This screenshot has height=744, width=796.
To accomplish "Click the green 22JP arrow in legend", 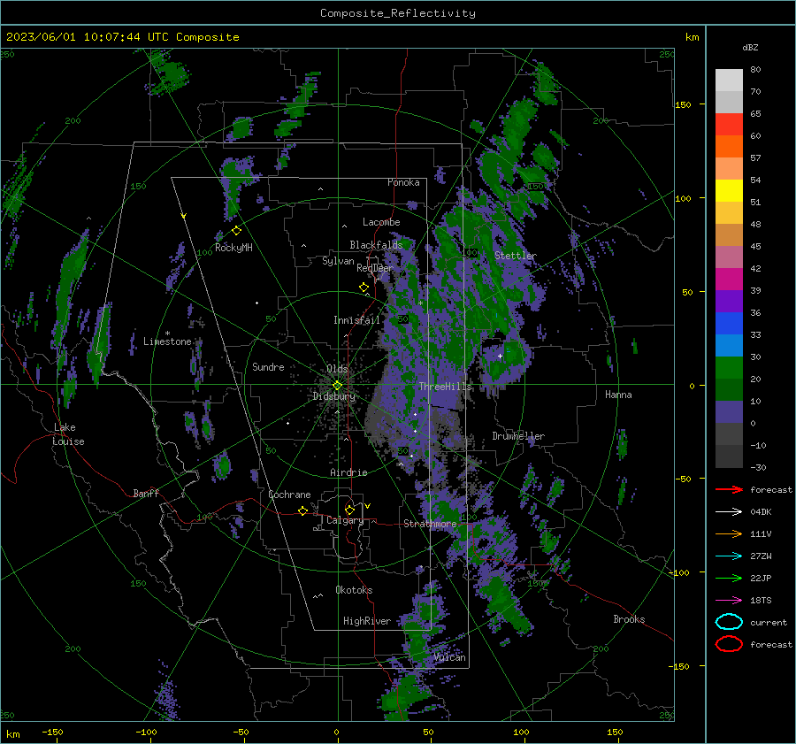I will (x=729, y=578).
